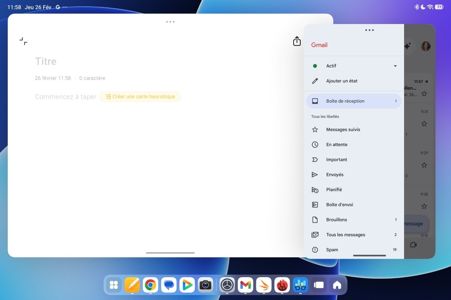451x300 pixels.
Task: Open the Envoyés folder in Gmail sidebar
Action: [x=334, y=174]
